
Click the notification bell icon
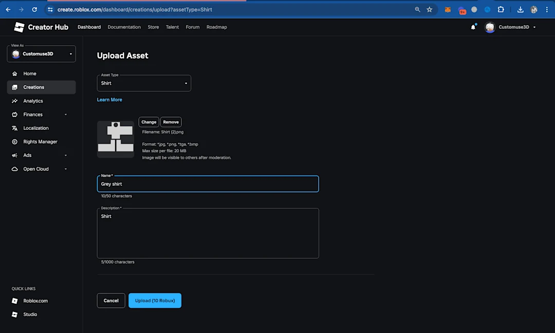pyautogui.click(x=473, y=27)
